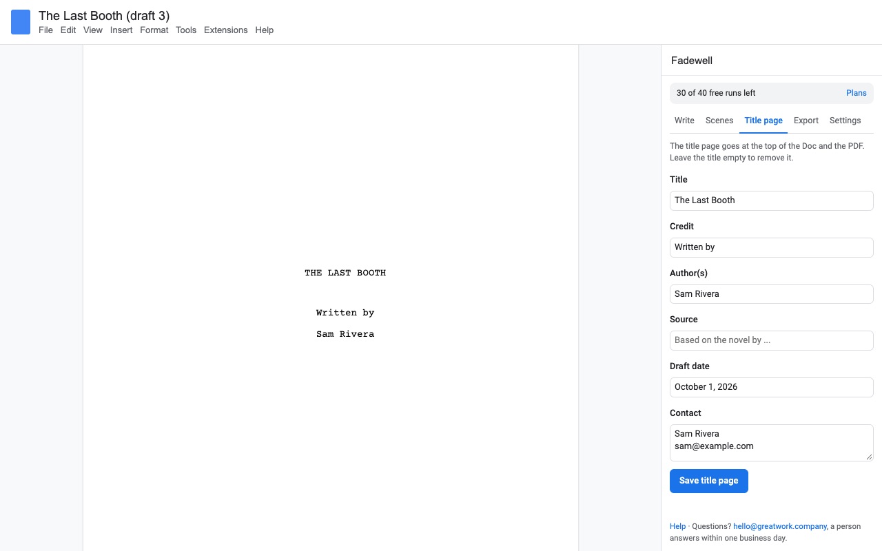The image size is (882, 551).
Task: Open the Edit menu
Action: 68,30
